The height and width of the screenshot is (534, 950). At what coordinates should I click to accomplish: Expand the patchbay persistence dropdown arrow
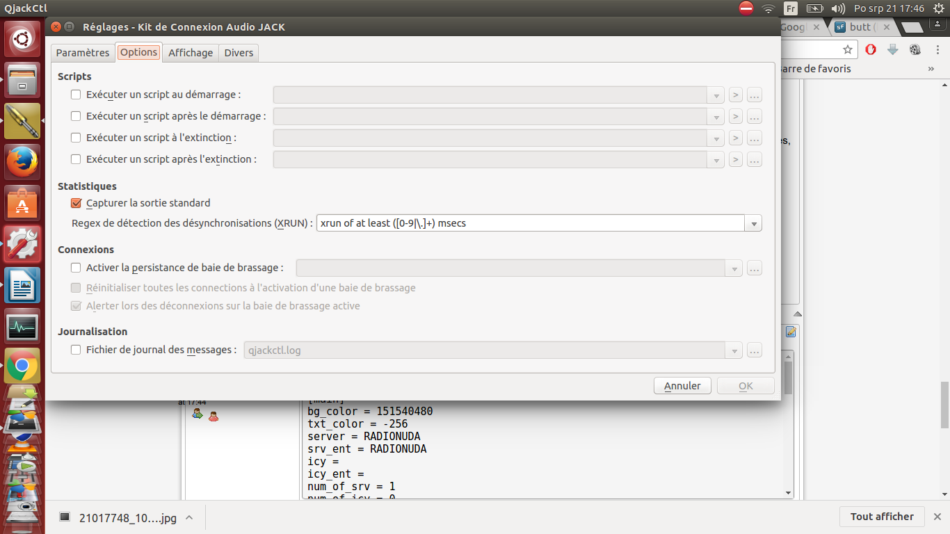click(734, 268)
